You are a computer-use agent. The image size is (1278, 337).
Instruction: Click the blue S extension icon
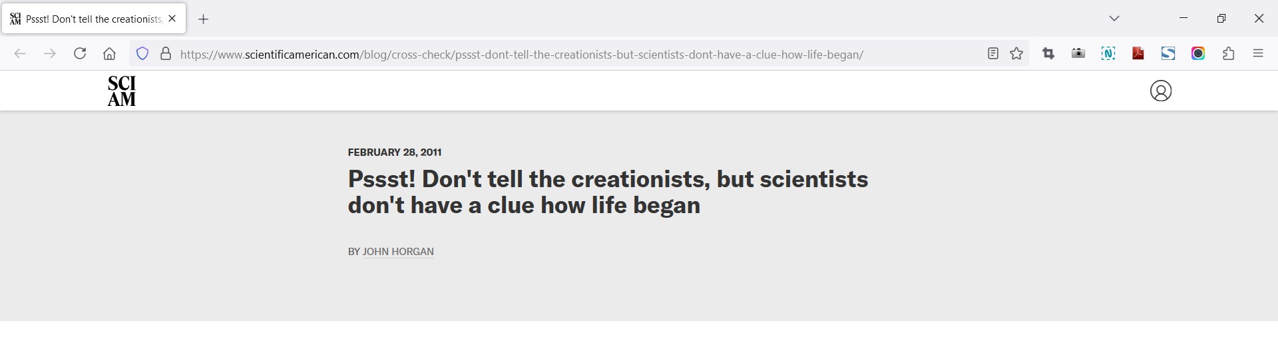(1168, 54)
